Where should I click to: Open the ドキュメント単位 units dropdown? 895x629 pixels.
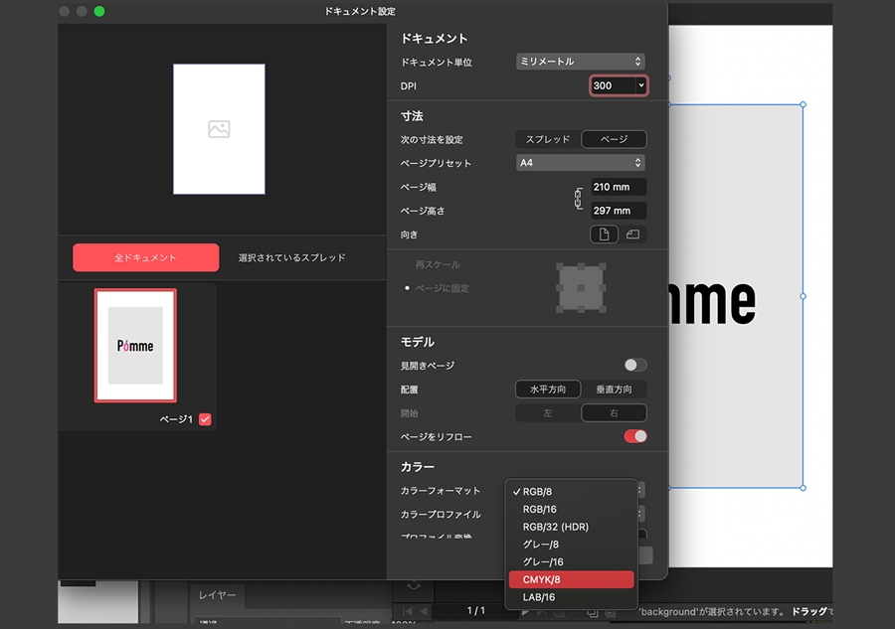coord(580,61)
